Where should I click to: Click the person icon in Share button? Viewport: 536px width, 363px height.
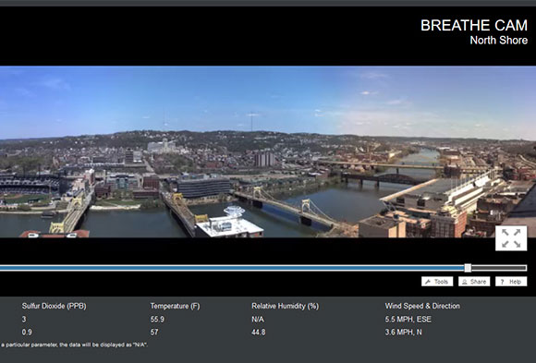click(x=465, y=282)
